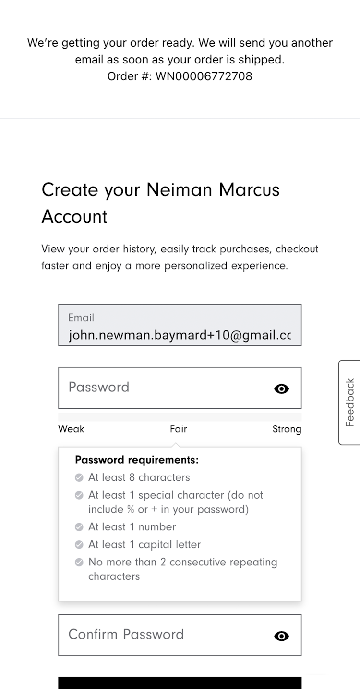Click the "Fair" strength label
Viewport: 360px width, 689px height.
[x=178, y=429]
